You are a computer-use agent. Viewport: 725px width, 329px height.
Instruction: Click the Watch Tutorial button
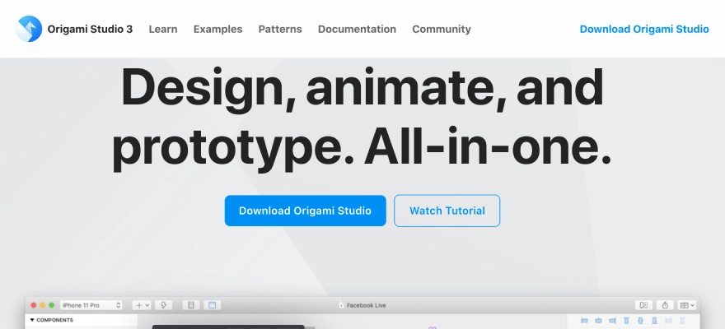pos(447,211)
